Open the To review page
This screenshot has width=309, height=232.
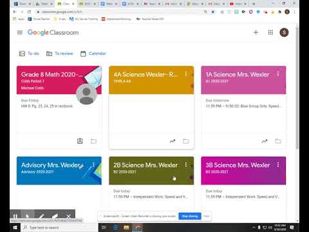(60, 53)
